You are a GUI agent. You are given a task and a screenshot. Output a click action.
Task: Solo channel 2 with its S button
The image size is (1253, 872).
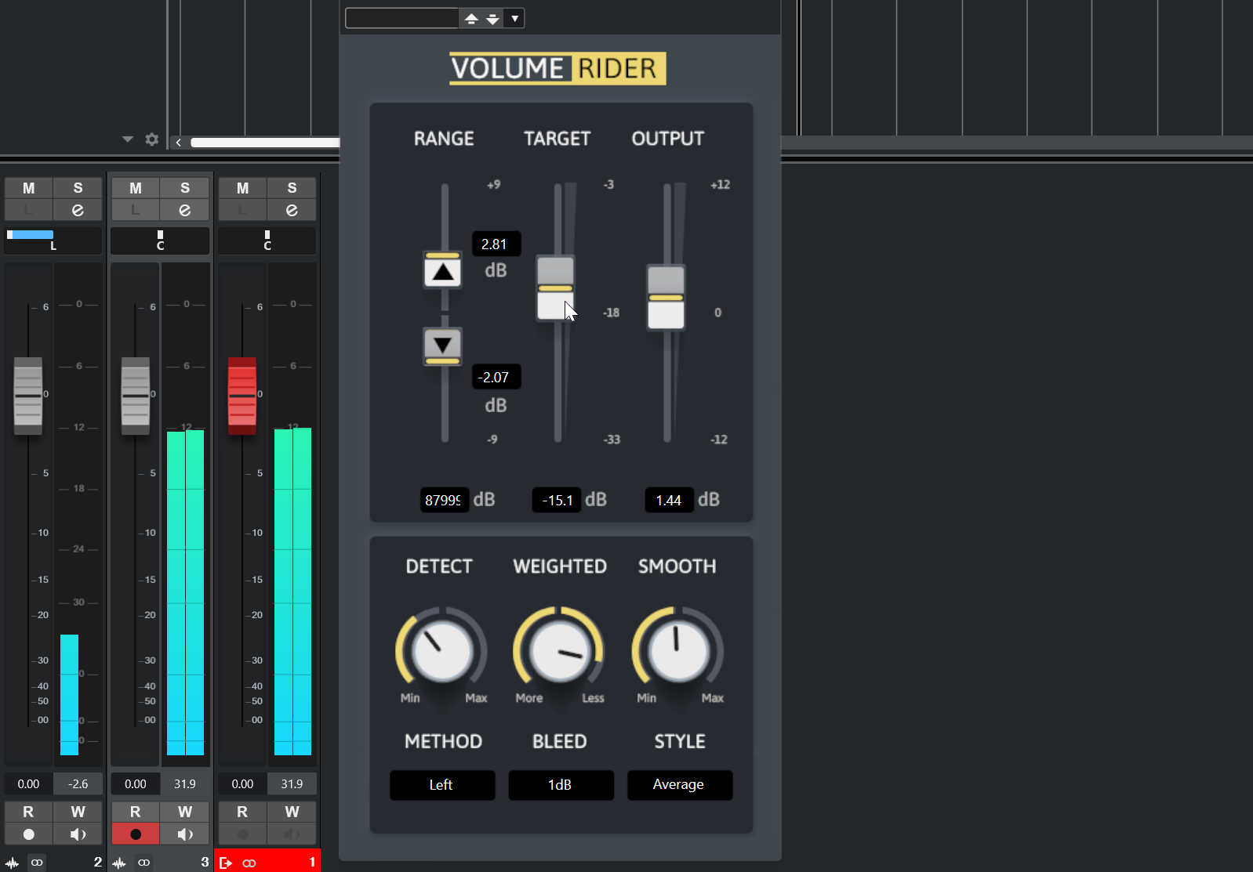(78, 188)
